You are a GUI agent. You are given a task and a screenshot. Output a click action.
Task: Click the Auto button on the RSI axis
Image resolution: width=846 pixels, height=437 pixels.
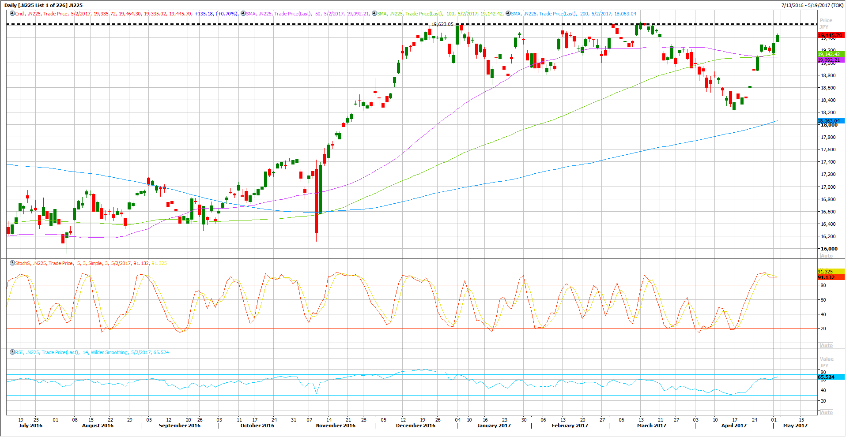coord(827,412)
